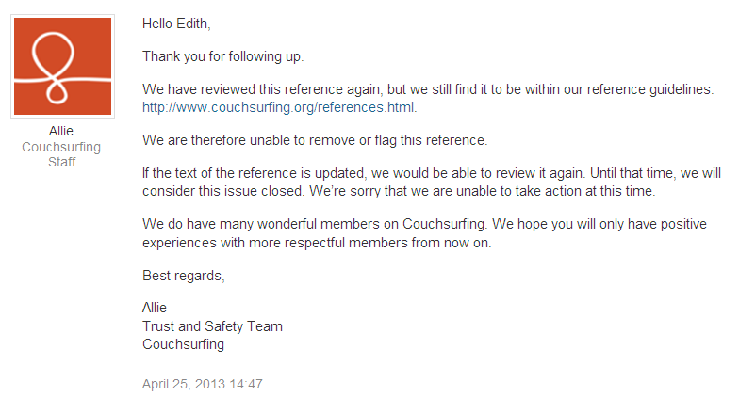Screen dimensions: 739x412
Task: Click the Thank you for following up line
Action: tap(222, 56)
